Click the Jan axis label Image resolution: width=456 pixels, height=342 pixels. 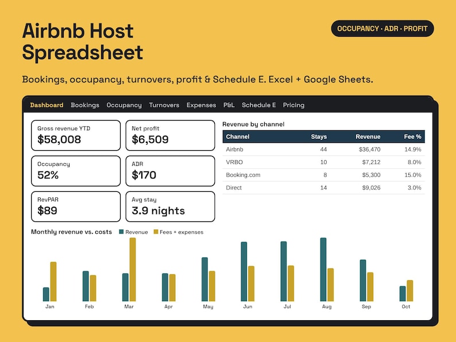(50, 306)
